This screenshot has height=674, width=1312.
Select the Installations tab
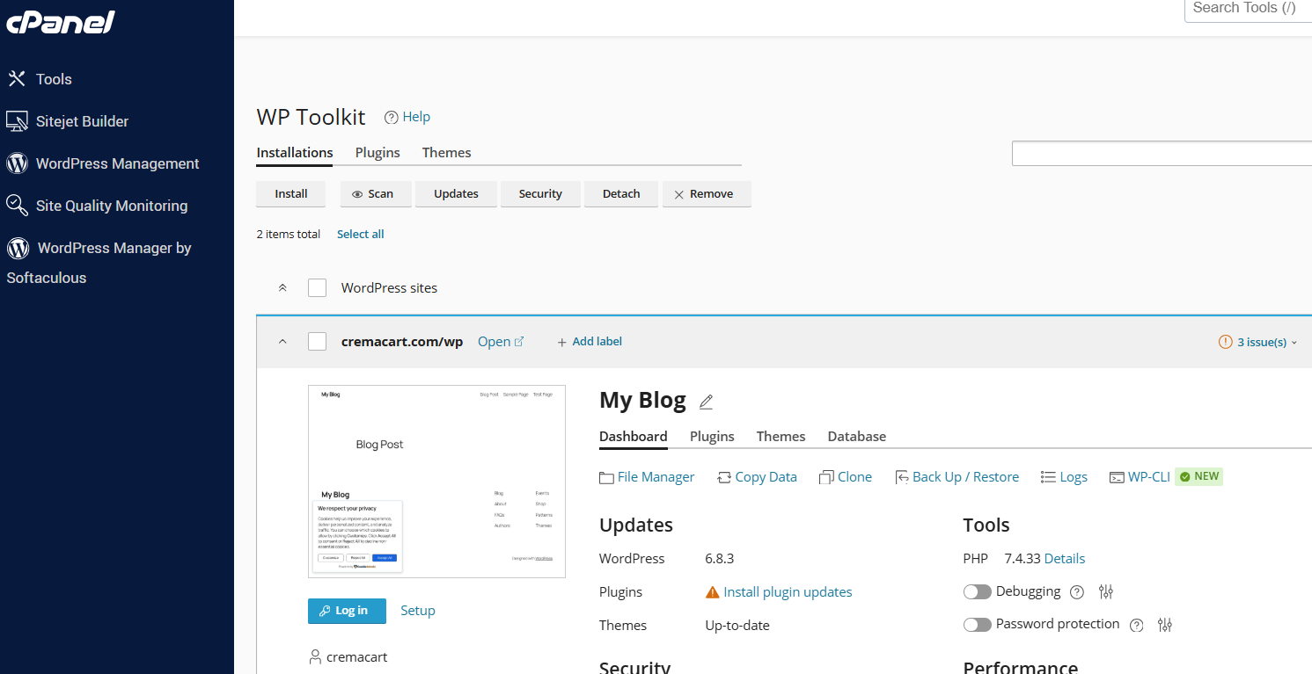[x=295, y=153]
